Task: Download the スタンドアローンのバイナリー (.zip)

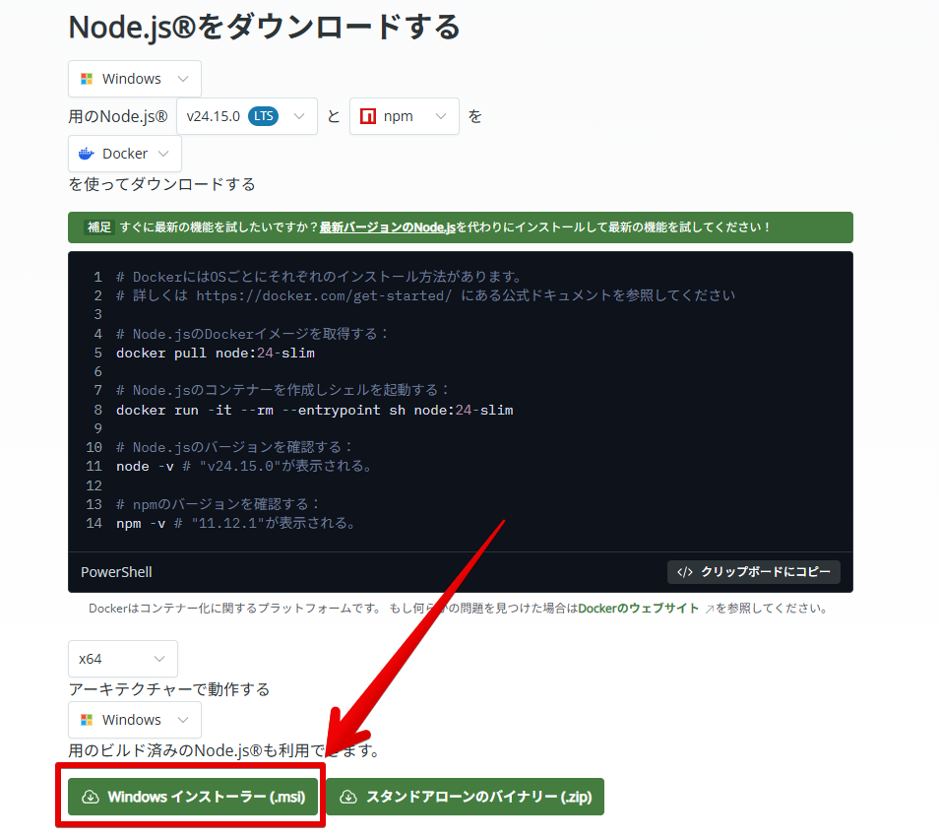Action: pos(466,797)
